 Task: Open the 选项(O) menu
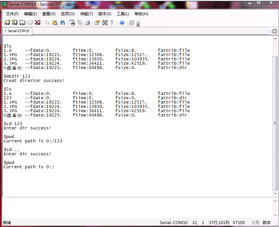pyautogui.click(x=68, y=14)
